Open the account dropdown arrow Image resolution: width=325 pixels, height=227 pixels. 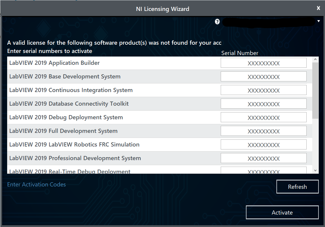tap(318, 21)
